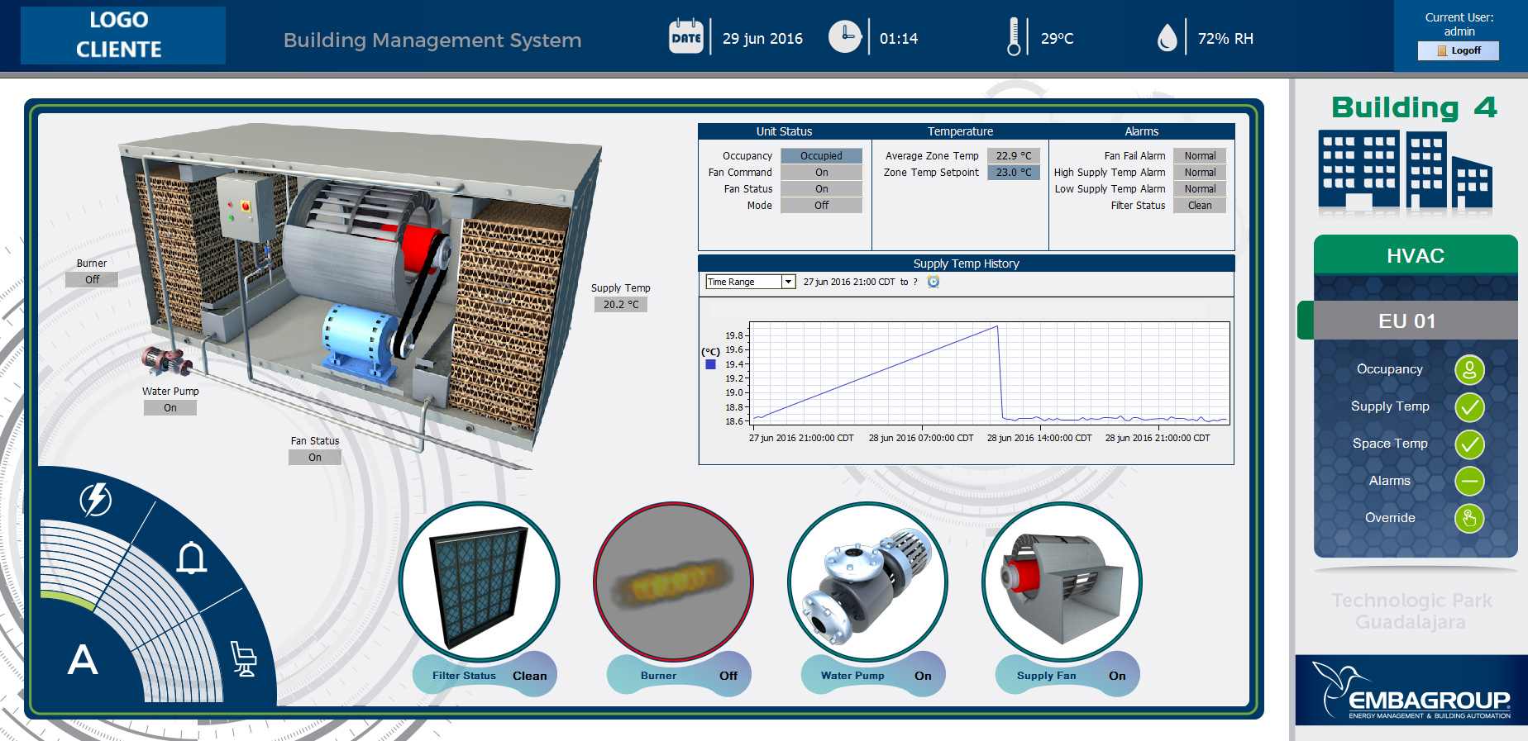This screenshot has height=741, width=1528.
Task: Click the Supply Temp History header
Action: pos(967,264)
